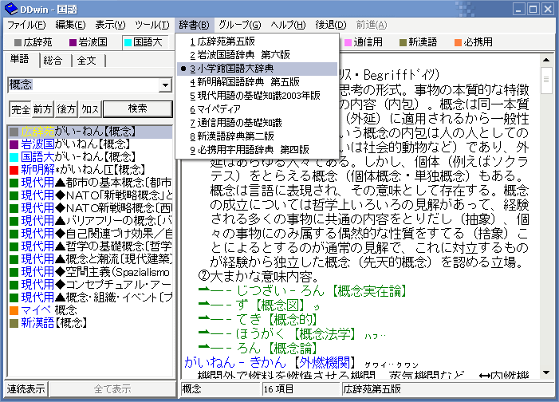Viewport: 559px width, 402px height.
Task: Choose checked 3 小学館国語大辞典 entry
Action: [257, 69]
